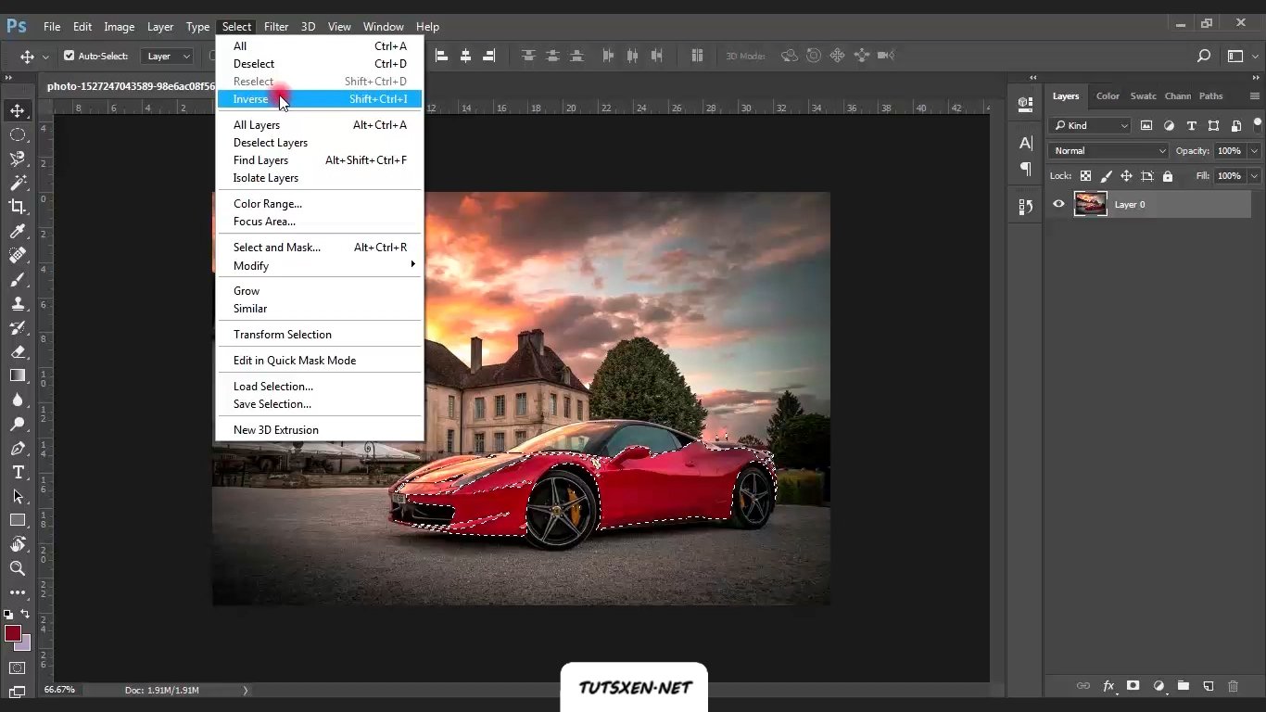Select the Healing Brush tool
The height and width of the screenshot is (712, 1266).
click(18, 255)
